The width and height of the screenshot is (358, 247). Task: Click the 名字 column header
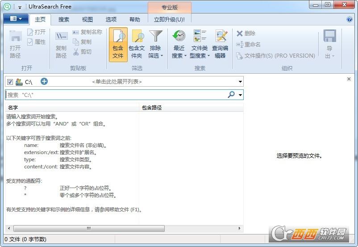pyautogui.click(x=72, y=107)
